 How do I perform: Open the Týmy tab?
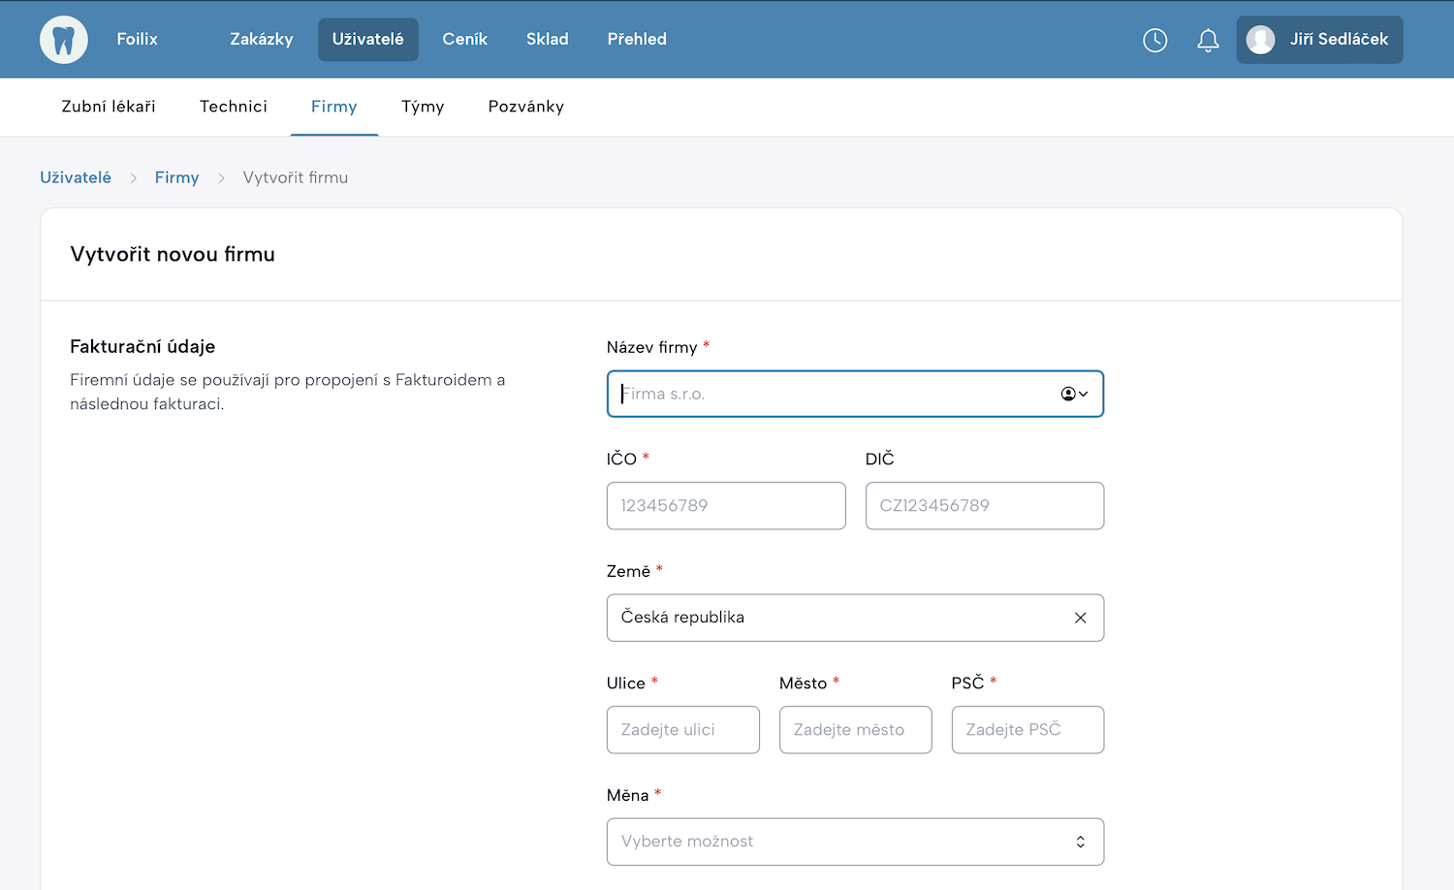pos(423,107)
